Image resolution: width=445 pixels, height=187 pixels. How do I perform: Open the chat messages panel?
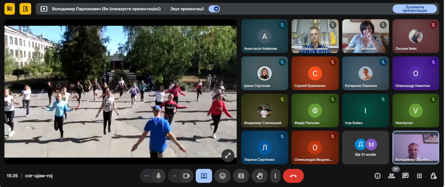pos(406,176)
